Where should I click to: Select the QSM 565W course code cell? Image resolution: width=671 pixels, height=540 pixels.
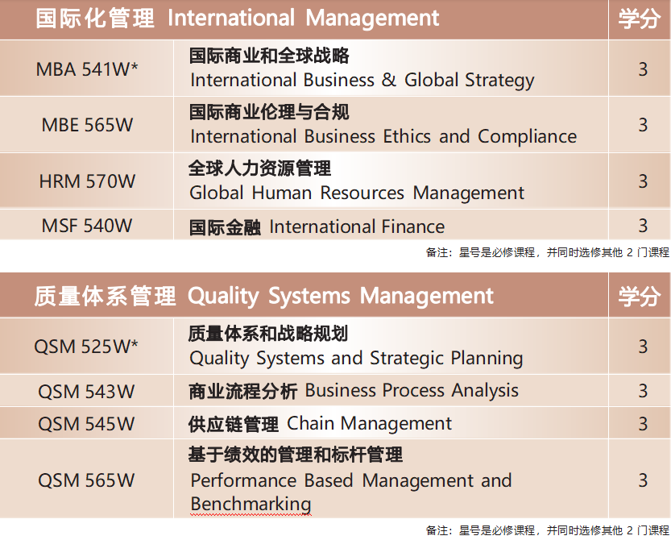click(87, 480)
